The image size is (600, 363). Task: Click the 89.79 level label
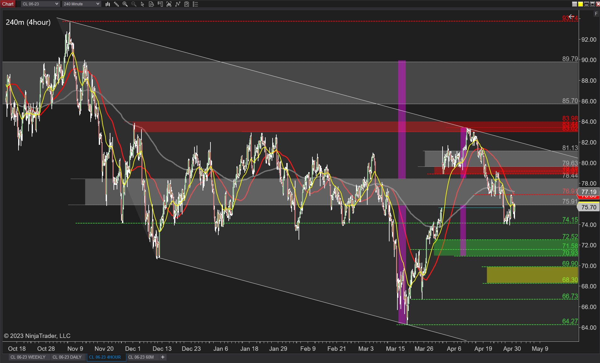tap(570, 59)
